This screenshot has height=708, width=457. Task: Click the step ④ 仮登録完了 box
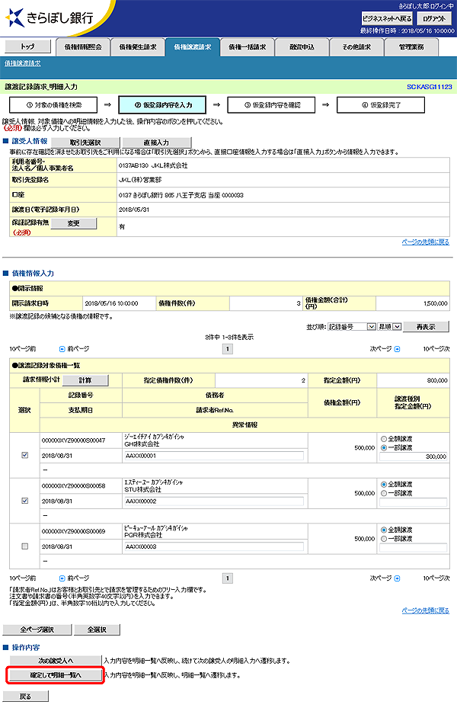click(381, 104)
